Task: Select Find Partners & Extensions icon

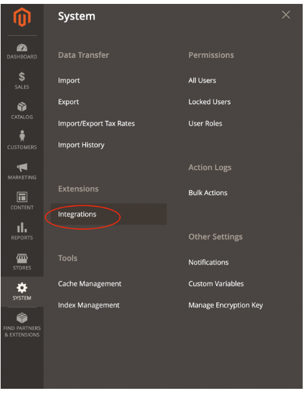Action: [x=22, y=318]
